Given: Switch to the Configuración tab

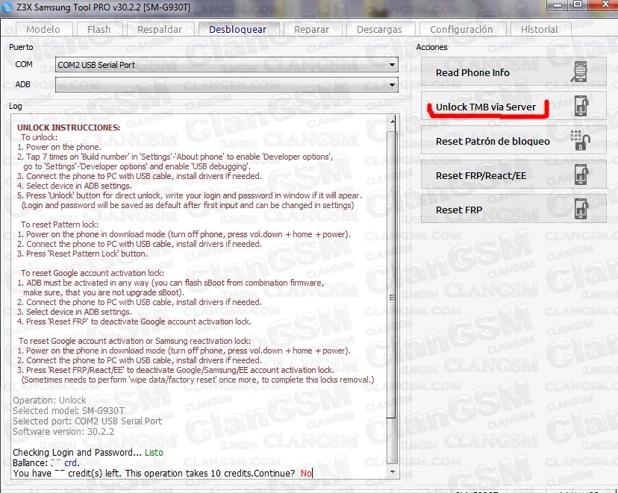Looking at the screenshot, I should [461, 29].
